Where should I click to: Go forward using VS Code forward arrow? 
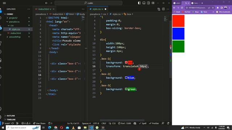(51, 3)
